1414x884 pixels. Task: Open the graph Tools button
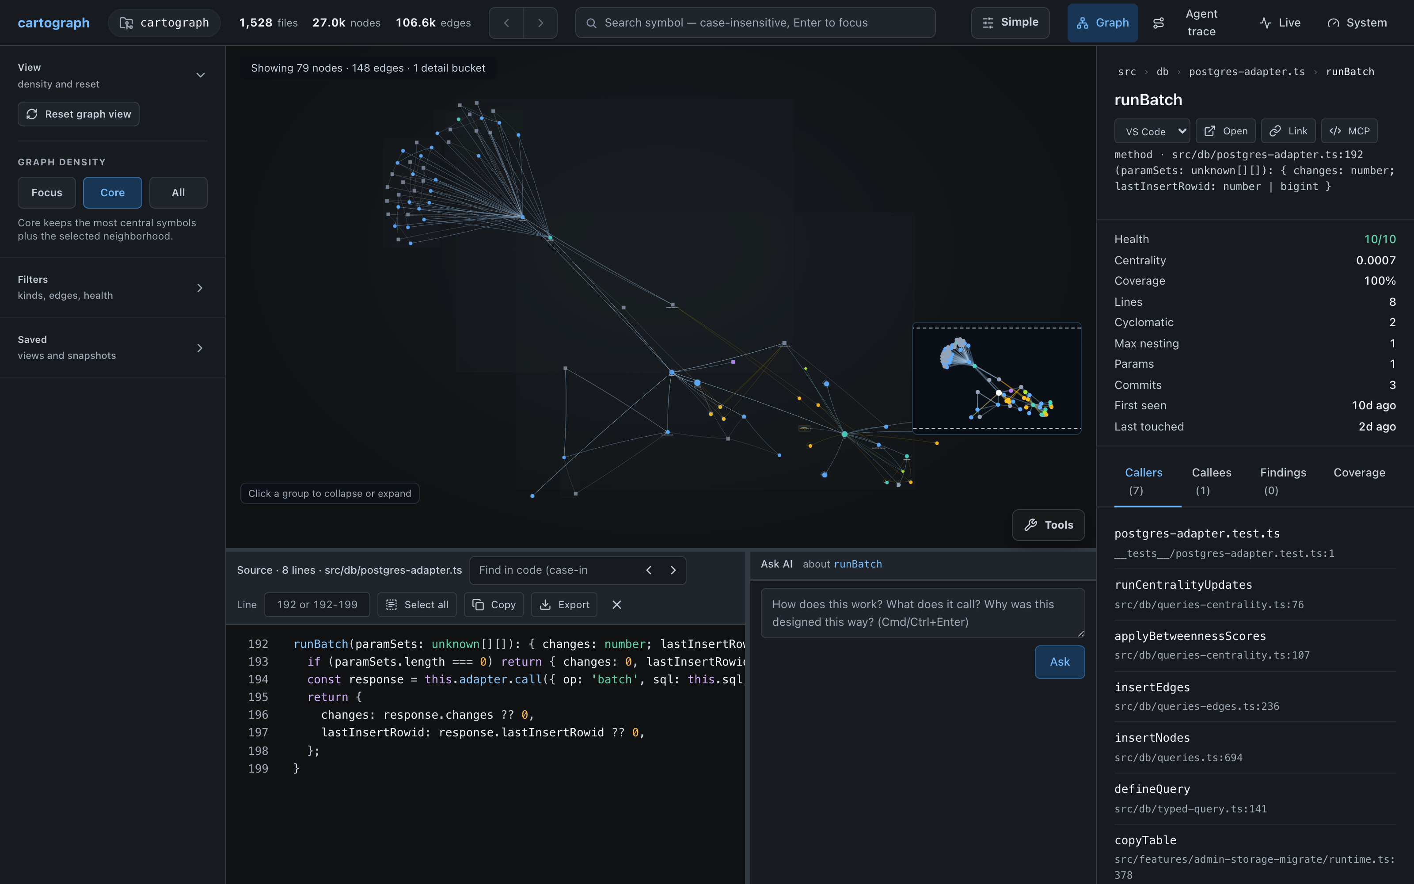[1048, 525]
